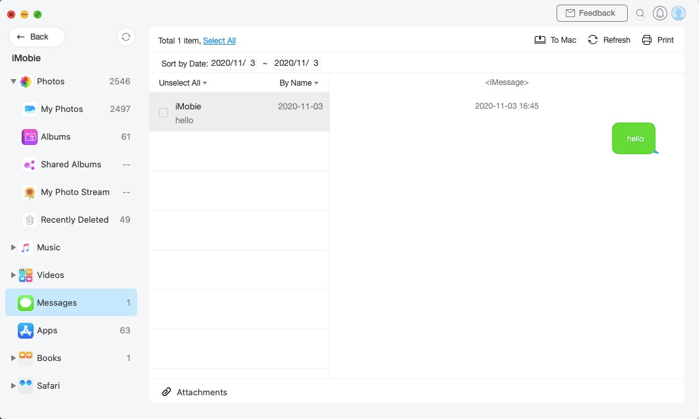Screen dimensions: 699x419
Task: Click the Back button
Action: (x=37, y=37)
